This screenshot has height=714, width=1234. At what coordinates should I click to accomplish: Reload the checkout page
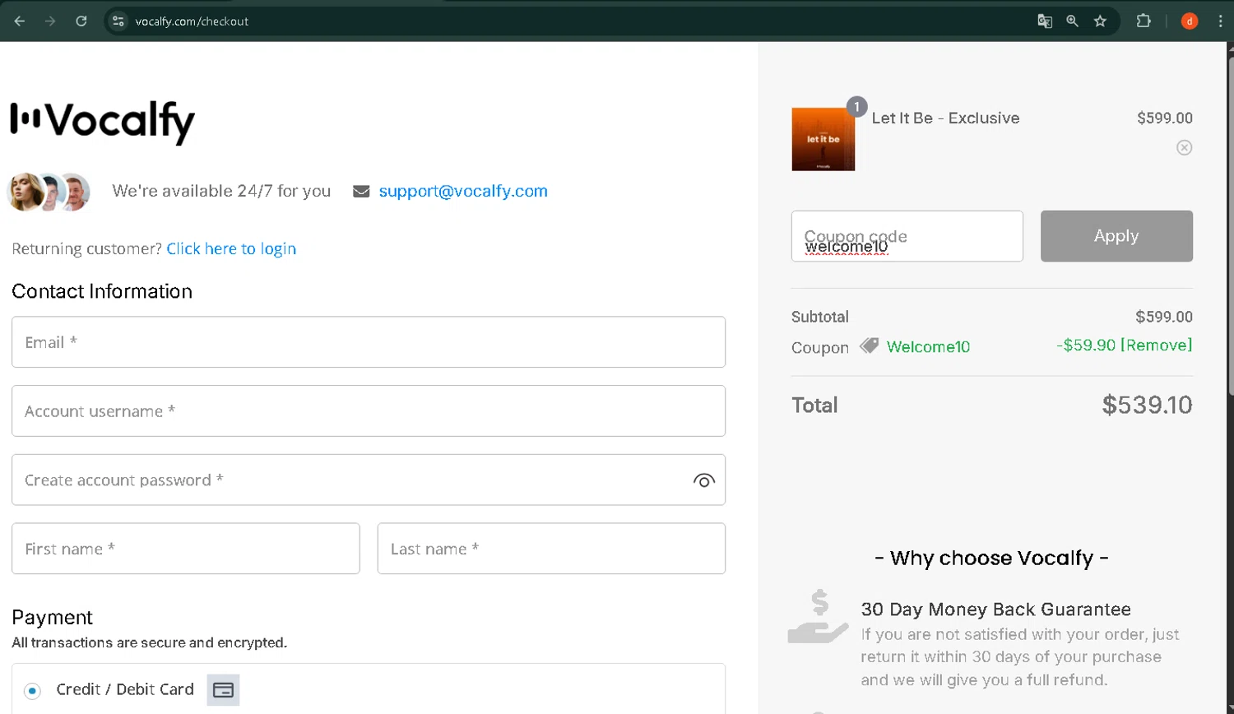(81, 21)
